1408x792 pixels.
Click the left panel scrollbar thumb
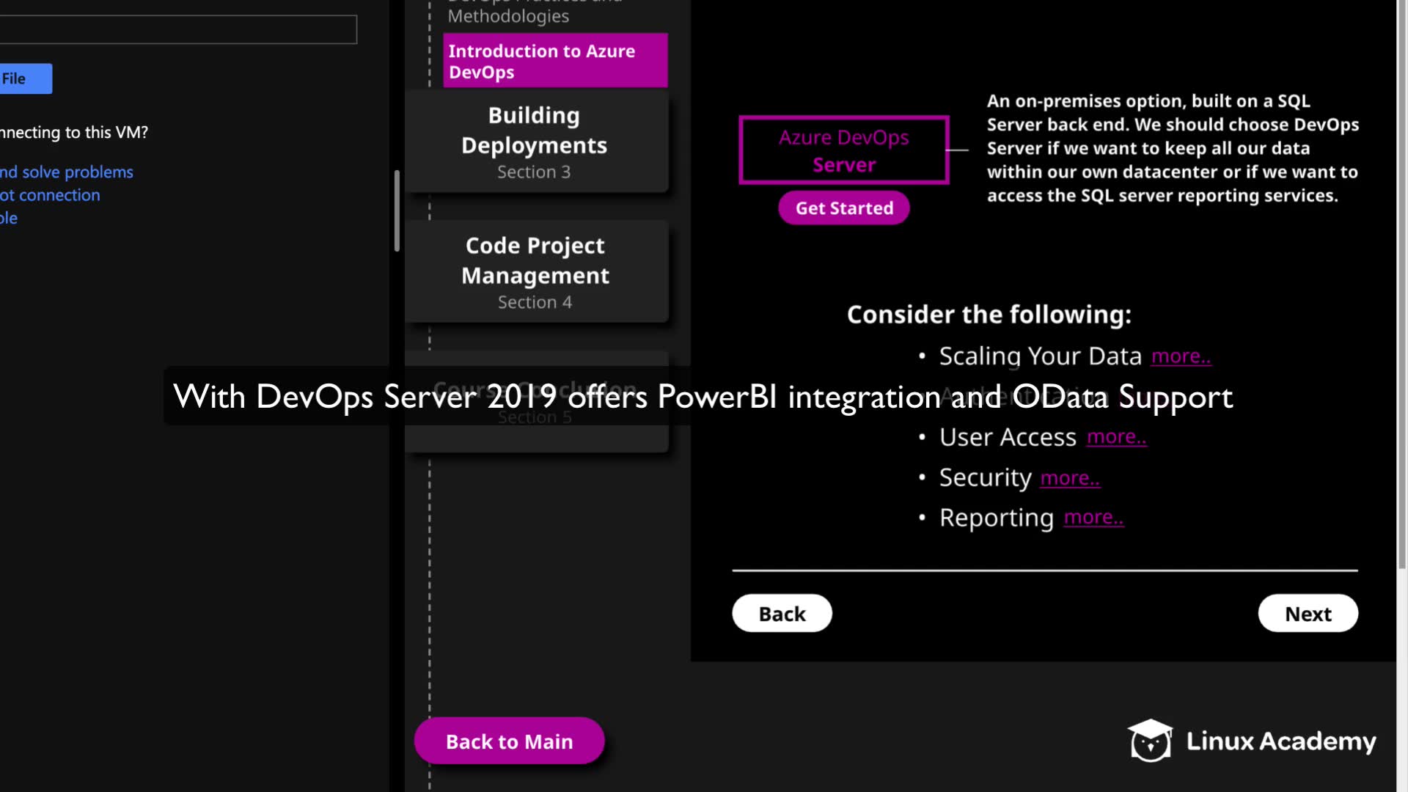click(x=397, y=211)
